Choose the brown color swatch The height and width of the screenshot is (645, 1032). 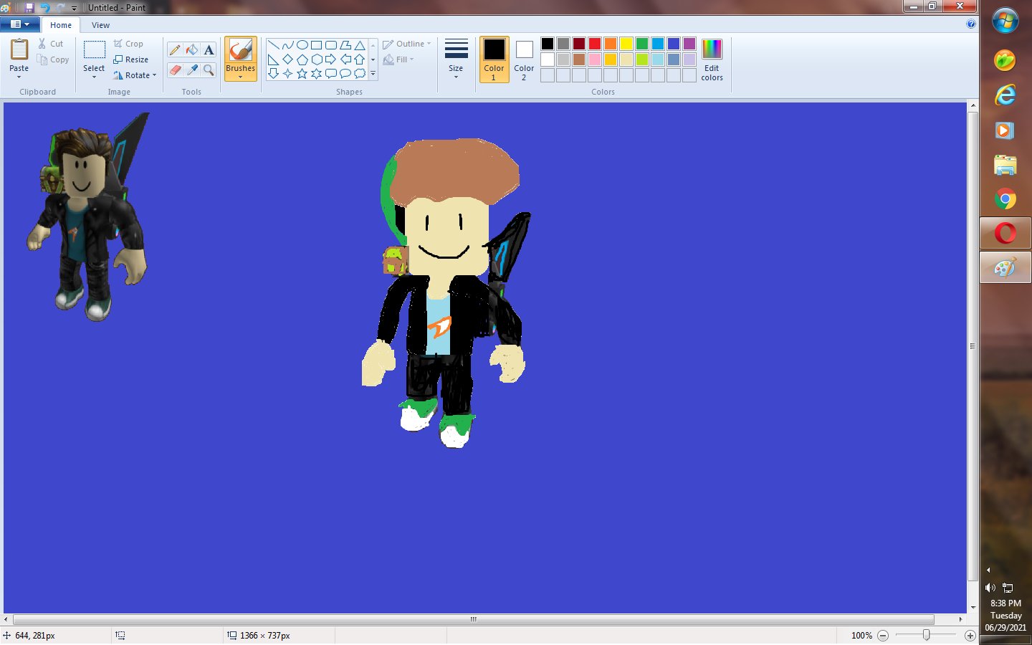coord(579,59)
